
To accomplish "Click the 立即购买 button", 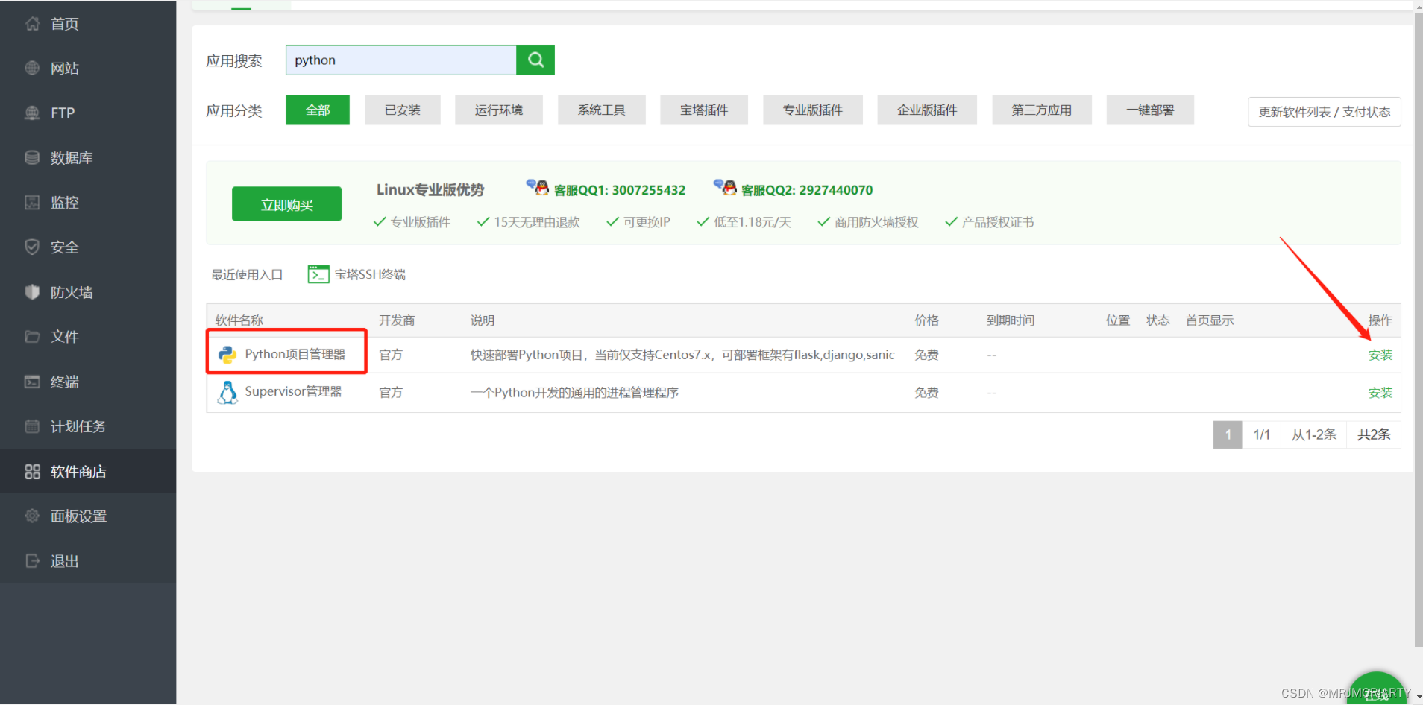I will click(x=286, y=204).
